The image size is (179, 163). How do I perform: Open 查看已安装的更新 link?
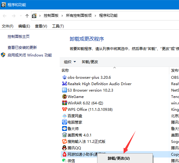[x=22, y=47]
